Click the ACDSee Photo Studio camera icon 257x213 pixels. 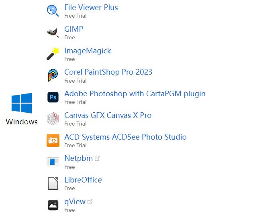tap(53, 140)
